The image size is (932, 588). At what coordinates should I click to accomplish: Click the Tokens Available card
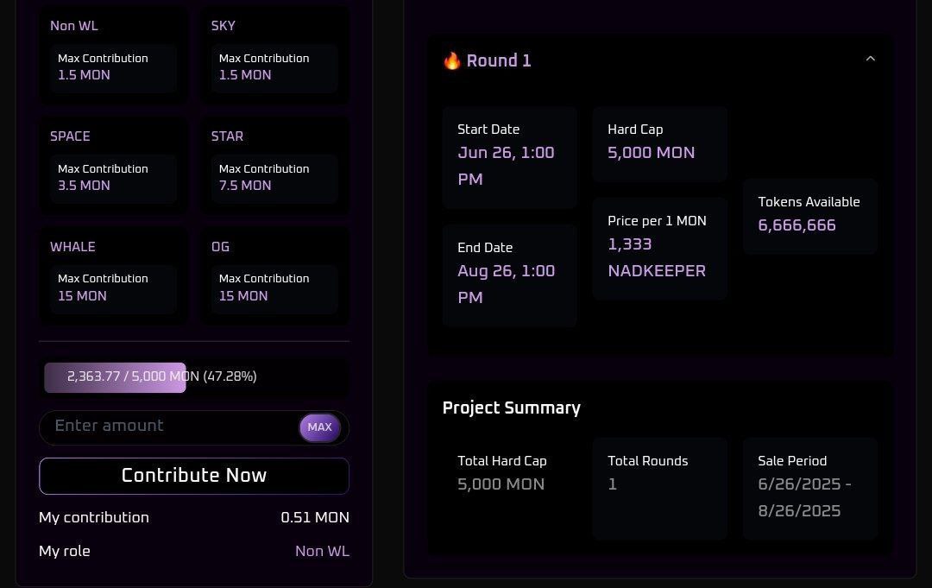[809, 216]
